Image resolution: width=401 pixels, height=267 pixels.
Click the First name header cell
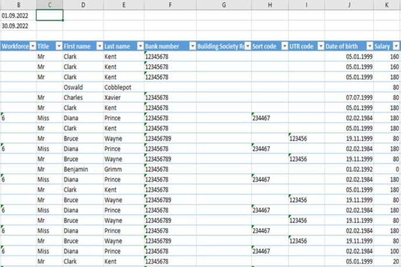point(83,46)
